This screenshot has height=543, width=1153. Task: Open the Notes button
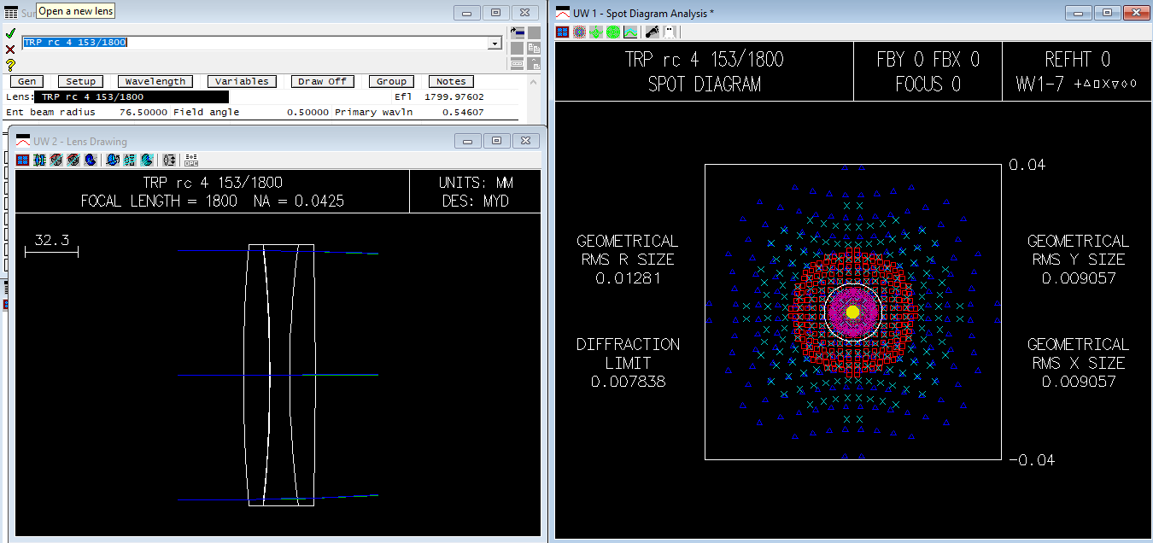click(x=451, y=81)
